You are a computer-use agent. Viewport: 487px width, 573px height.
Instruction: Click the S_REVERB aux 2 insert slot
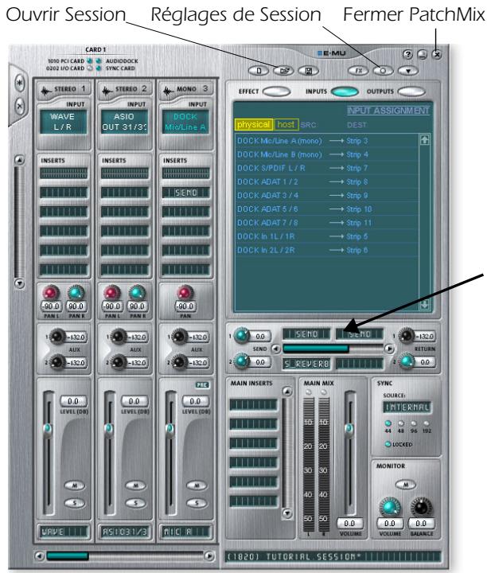pyautogui.click(x=306, y=364)
